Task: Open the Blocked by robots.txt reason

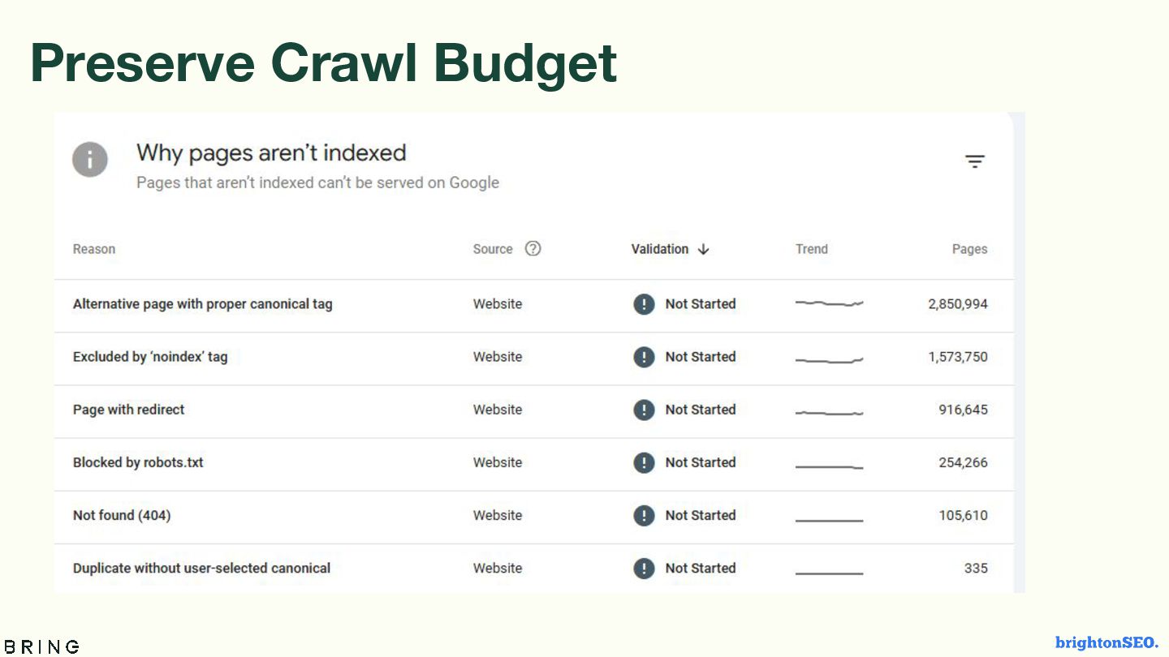Action: pos(138,462)
